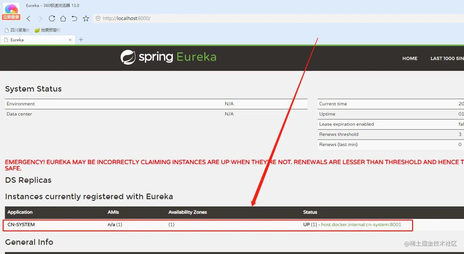Click the DS Replicas heading
Image resolution: width=464 pixels, height=254 pixels.
point(28,180)
